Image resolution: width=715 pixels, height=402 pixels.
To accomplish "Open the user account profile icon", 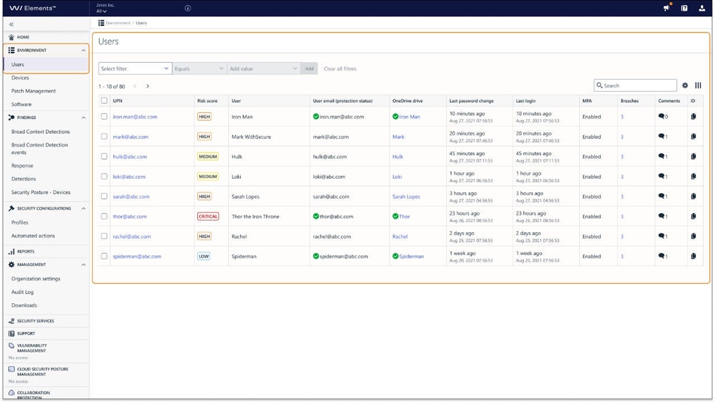I will [702, 8].
